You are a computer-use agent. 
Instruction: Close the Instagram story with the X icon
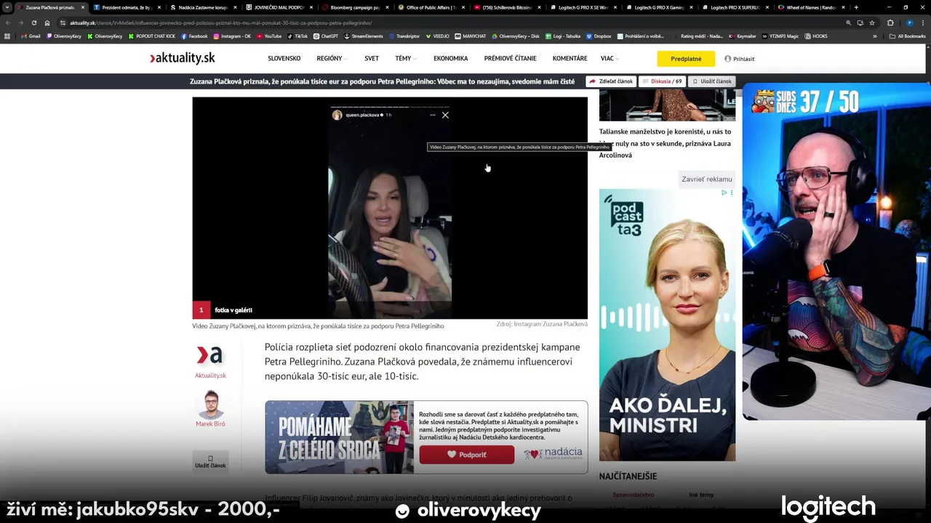click(x=445, y=115)
